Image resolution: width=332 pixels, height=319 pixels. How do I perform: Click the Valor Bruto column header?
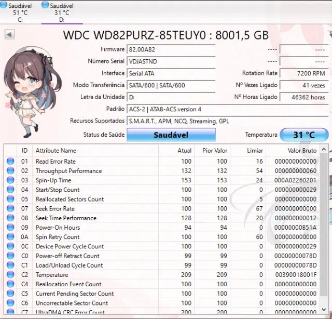click(x=302, y=151)
